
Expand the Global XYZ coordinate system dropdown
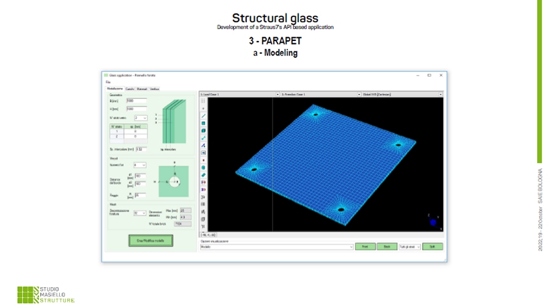point(441,95)
